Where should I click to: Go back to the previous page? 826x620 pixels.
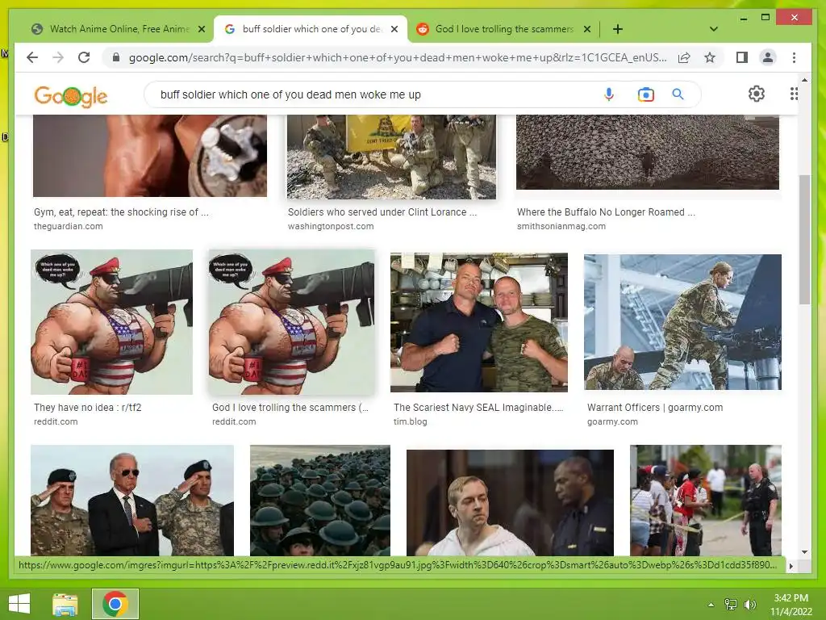coord(32,57)
